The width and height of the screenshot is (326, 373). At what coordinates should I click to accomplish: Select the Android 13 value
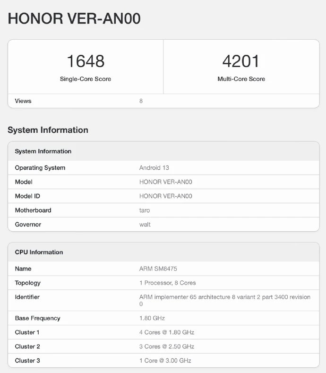(154, 168)
